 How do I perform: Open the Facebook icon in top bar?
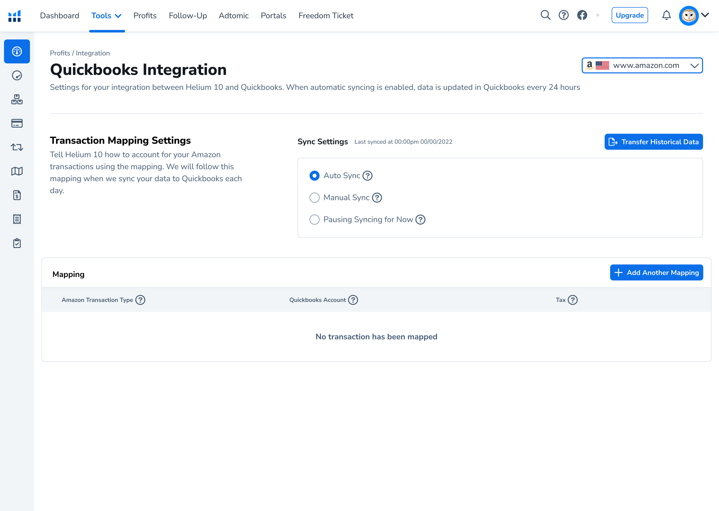pos(582,15)
